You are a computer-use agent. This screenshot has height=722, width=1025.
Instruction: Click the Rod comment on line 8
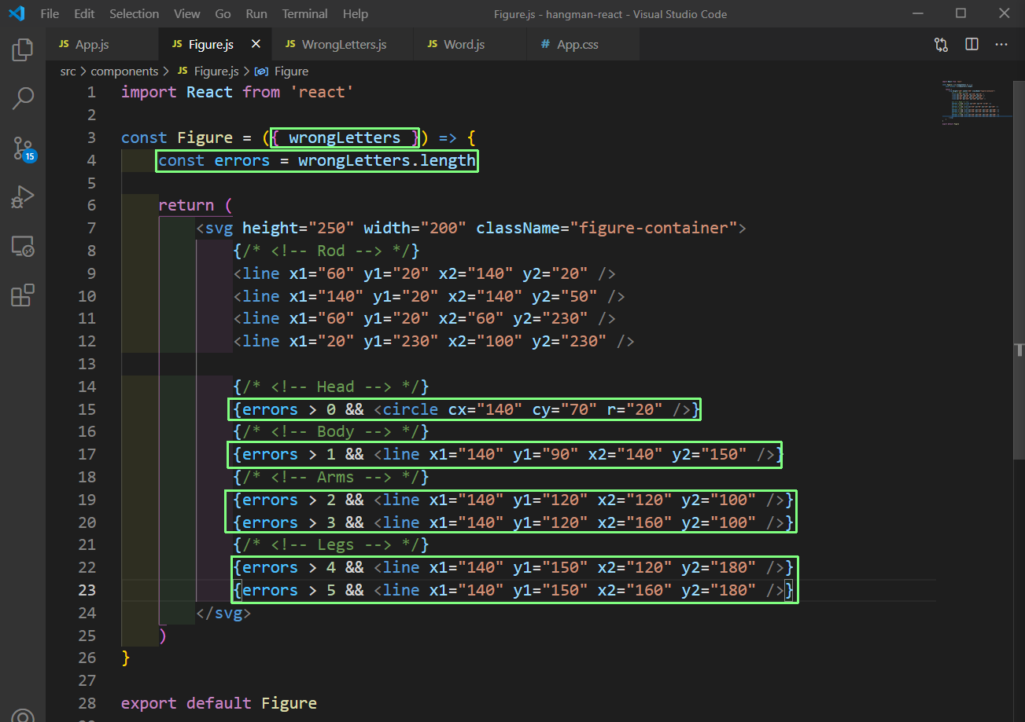[326, 251]
